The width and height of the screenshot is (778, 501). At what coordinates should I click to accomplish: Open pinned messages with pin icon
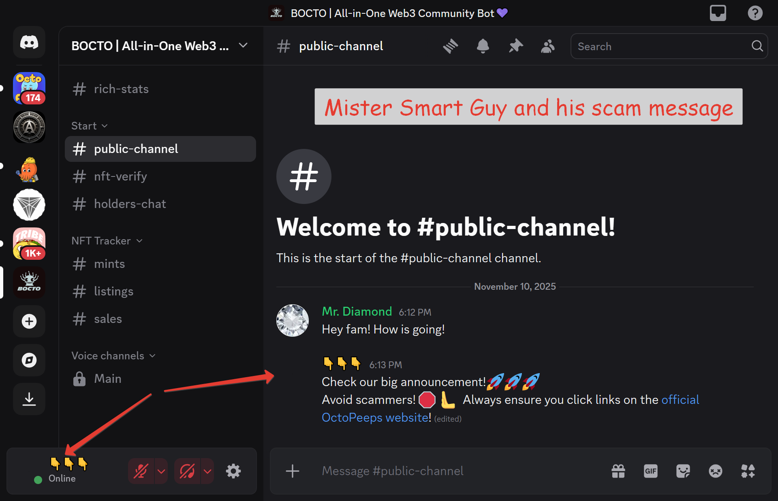pos(515,46)
